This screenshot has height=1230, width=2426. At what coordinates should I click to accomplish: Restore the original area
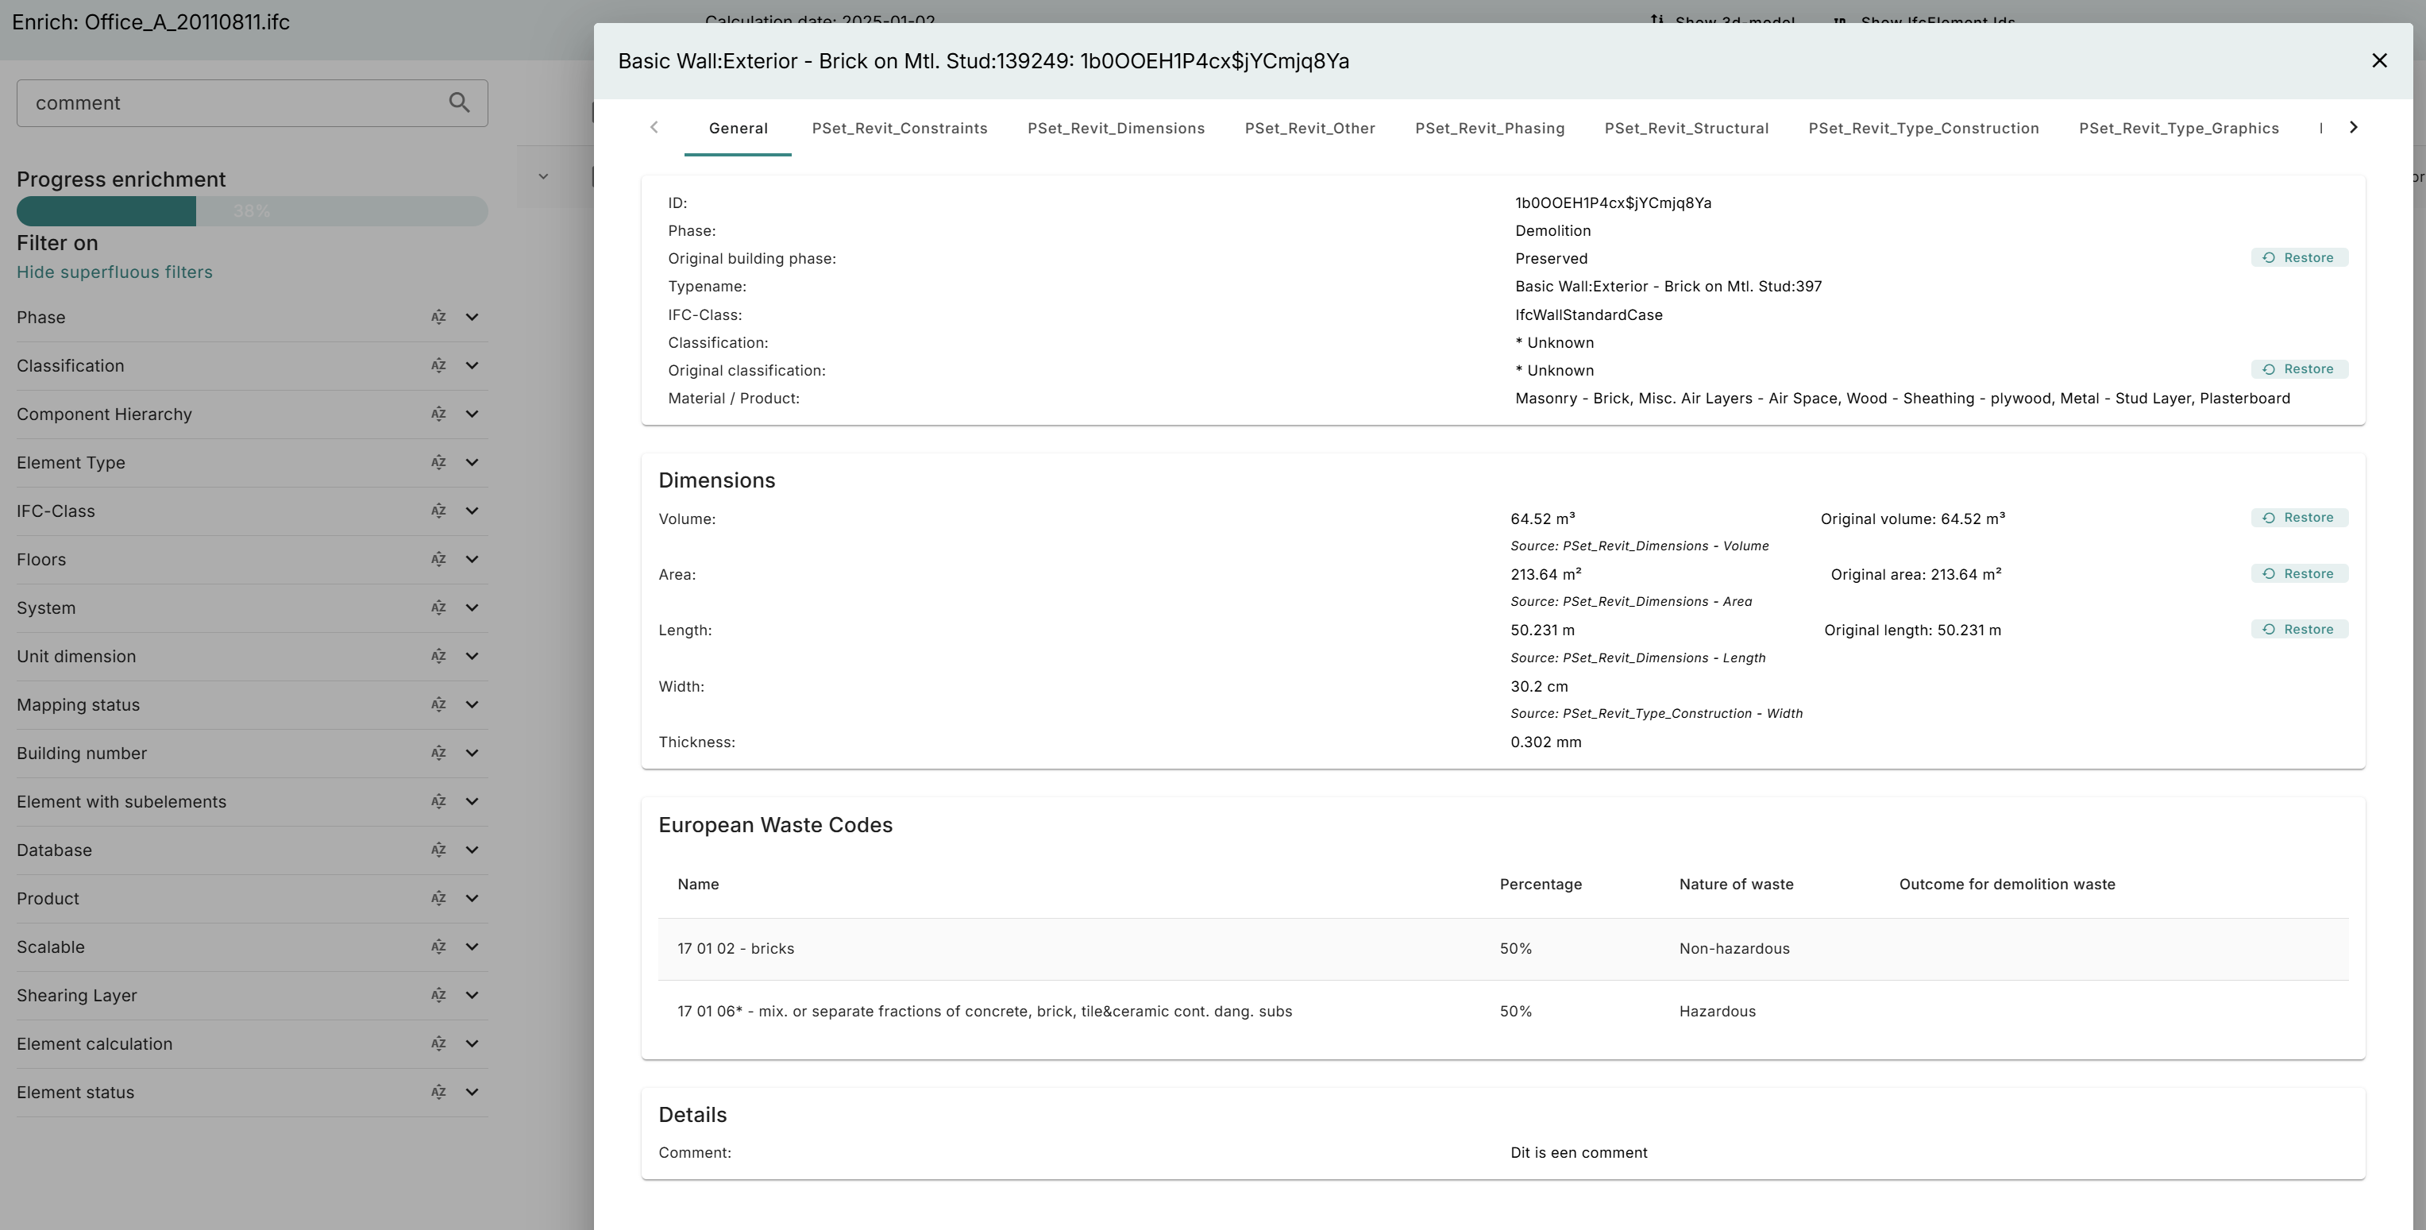[x=2299, y=573]
